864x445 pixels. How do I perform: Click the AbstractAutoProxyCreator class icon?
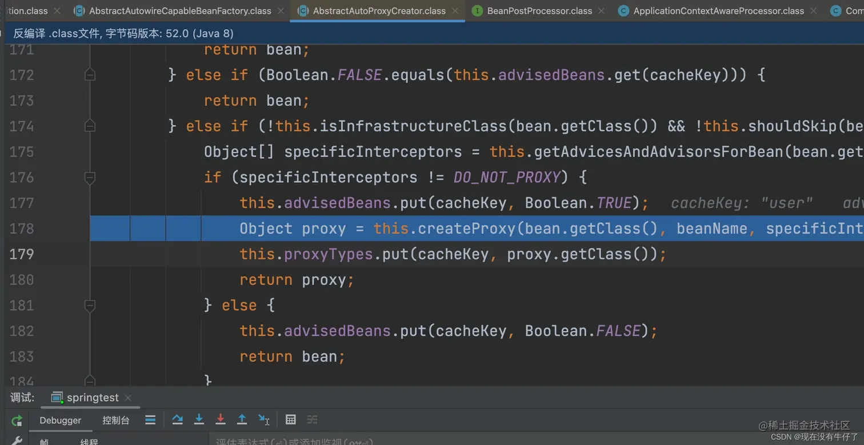point(303,11)
